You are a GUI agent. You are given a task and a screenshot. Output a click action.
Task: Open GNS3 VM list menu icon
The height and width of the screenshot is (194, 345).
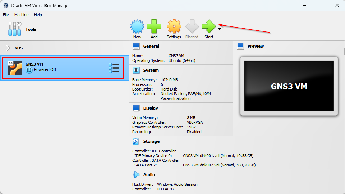[x=114, y=68]
